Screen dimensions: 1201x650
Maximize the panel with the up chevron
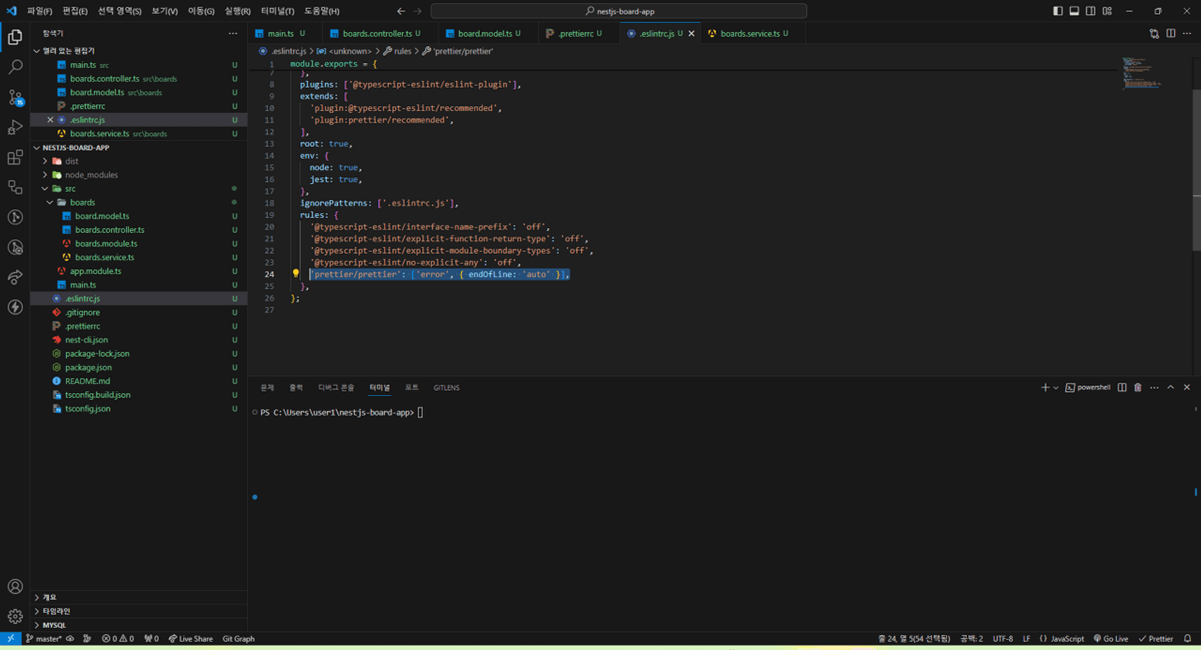tap(1170, 388)
